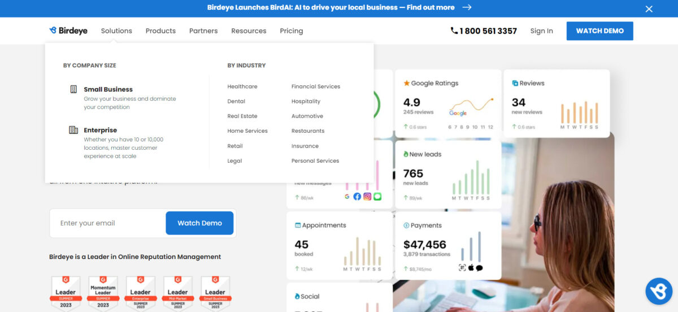Choose Retail industry
The image size is (678, 312).
[x=235, y=146]
